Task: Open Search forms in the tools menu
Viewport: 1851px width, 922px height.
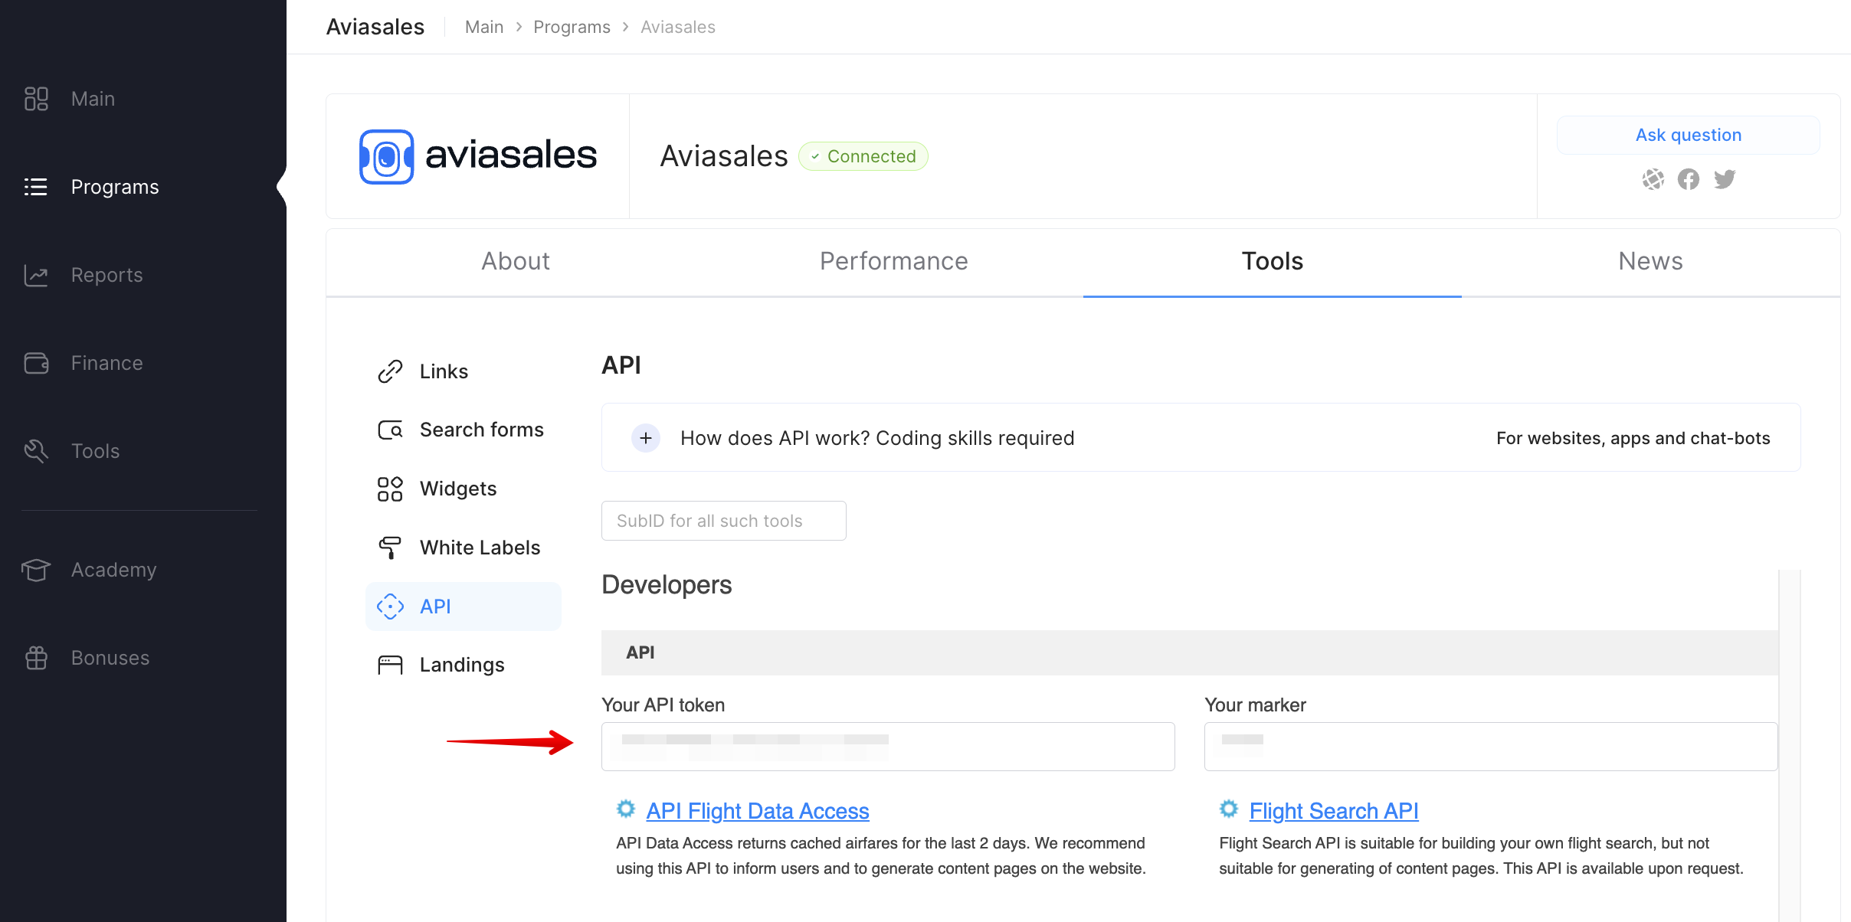Action: point(464,430)
